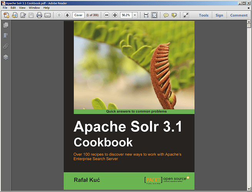This screenshot has height=192, width=252.
Task: Open the Bookmarks side panel
Action: pos(6,36)
